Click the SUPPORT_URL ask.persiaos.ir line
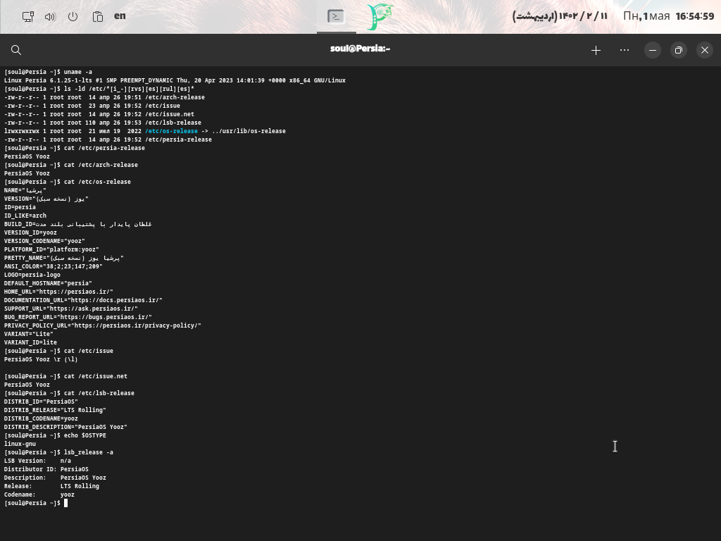This screenshot has height=541, width=721. click(71, 309)
